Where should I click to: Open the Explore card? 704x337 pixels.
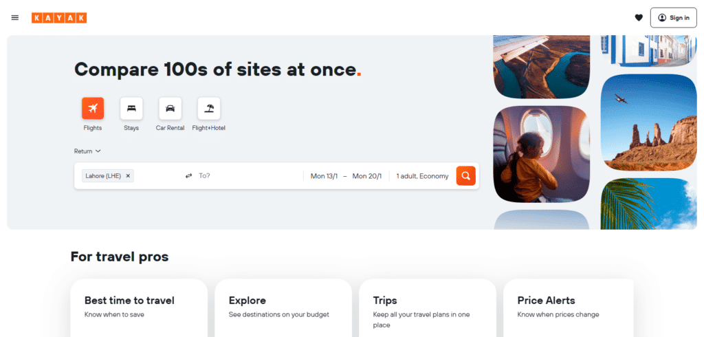click(283, 307)
